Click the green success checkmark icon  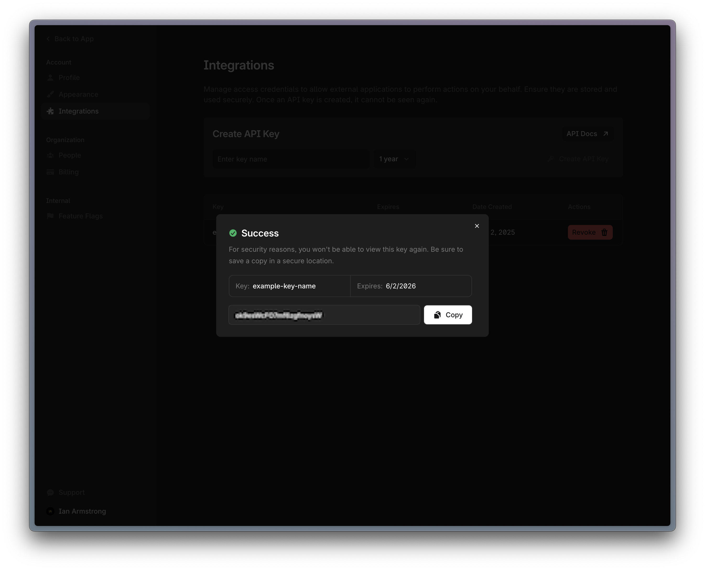233,233
